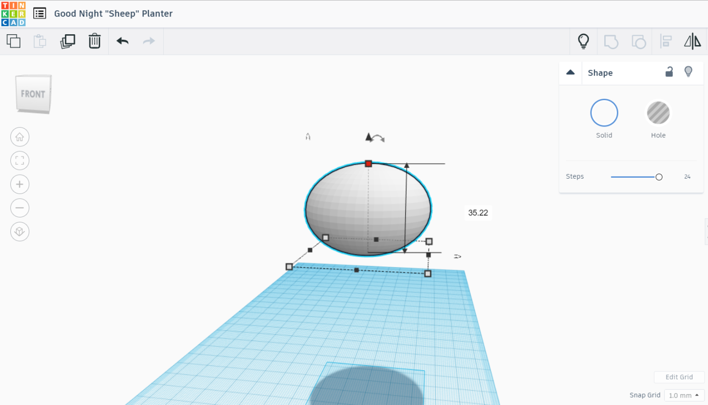
Task: Zoom out with the minus button
Action: click(x=20, y=208)
